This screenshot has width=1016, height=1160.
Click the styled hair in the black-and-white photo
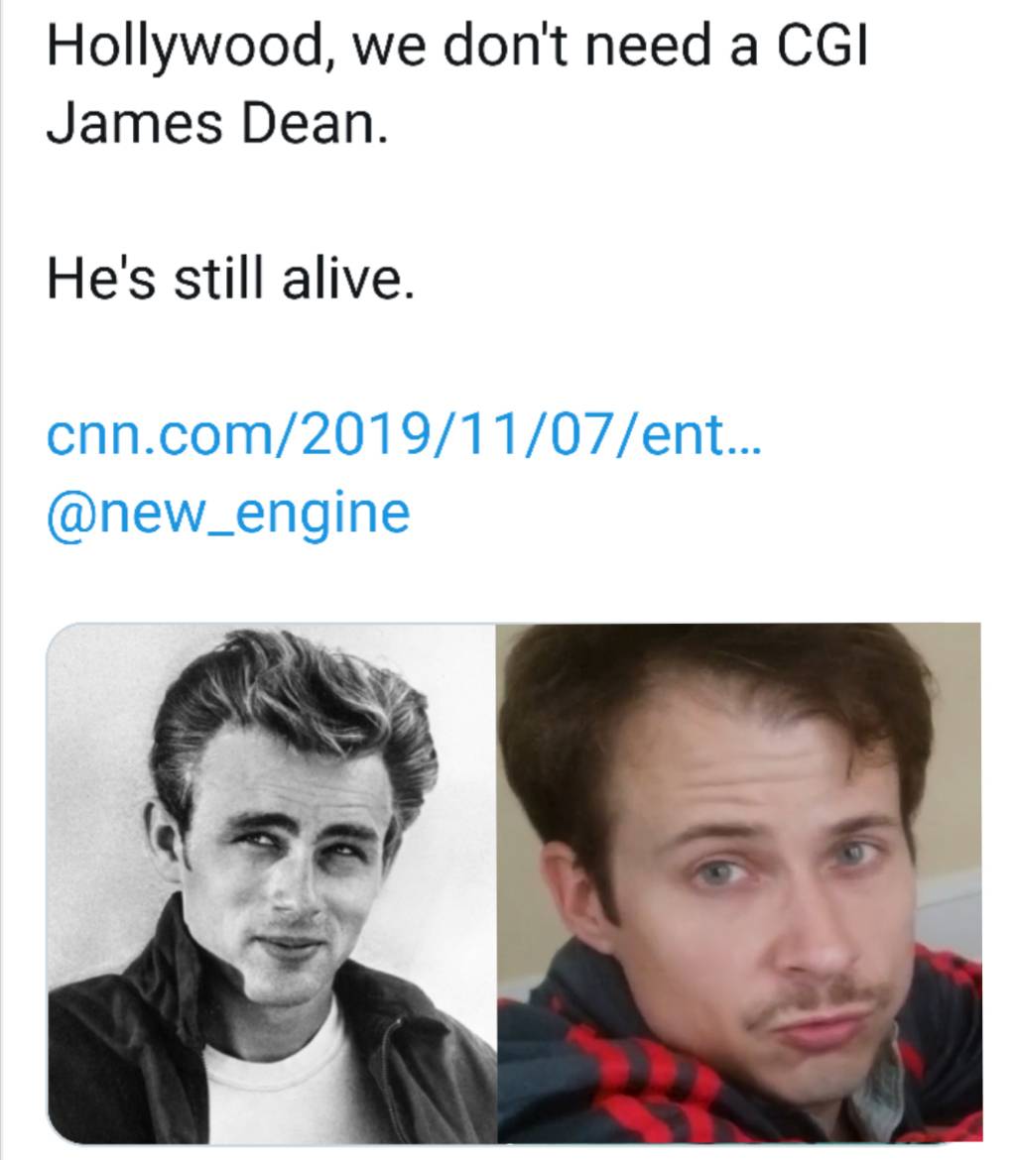click(x=298, y=694)
